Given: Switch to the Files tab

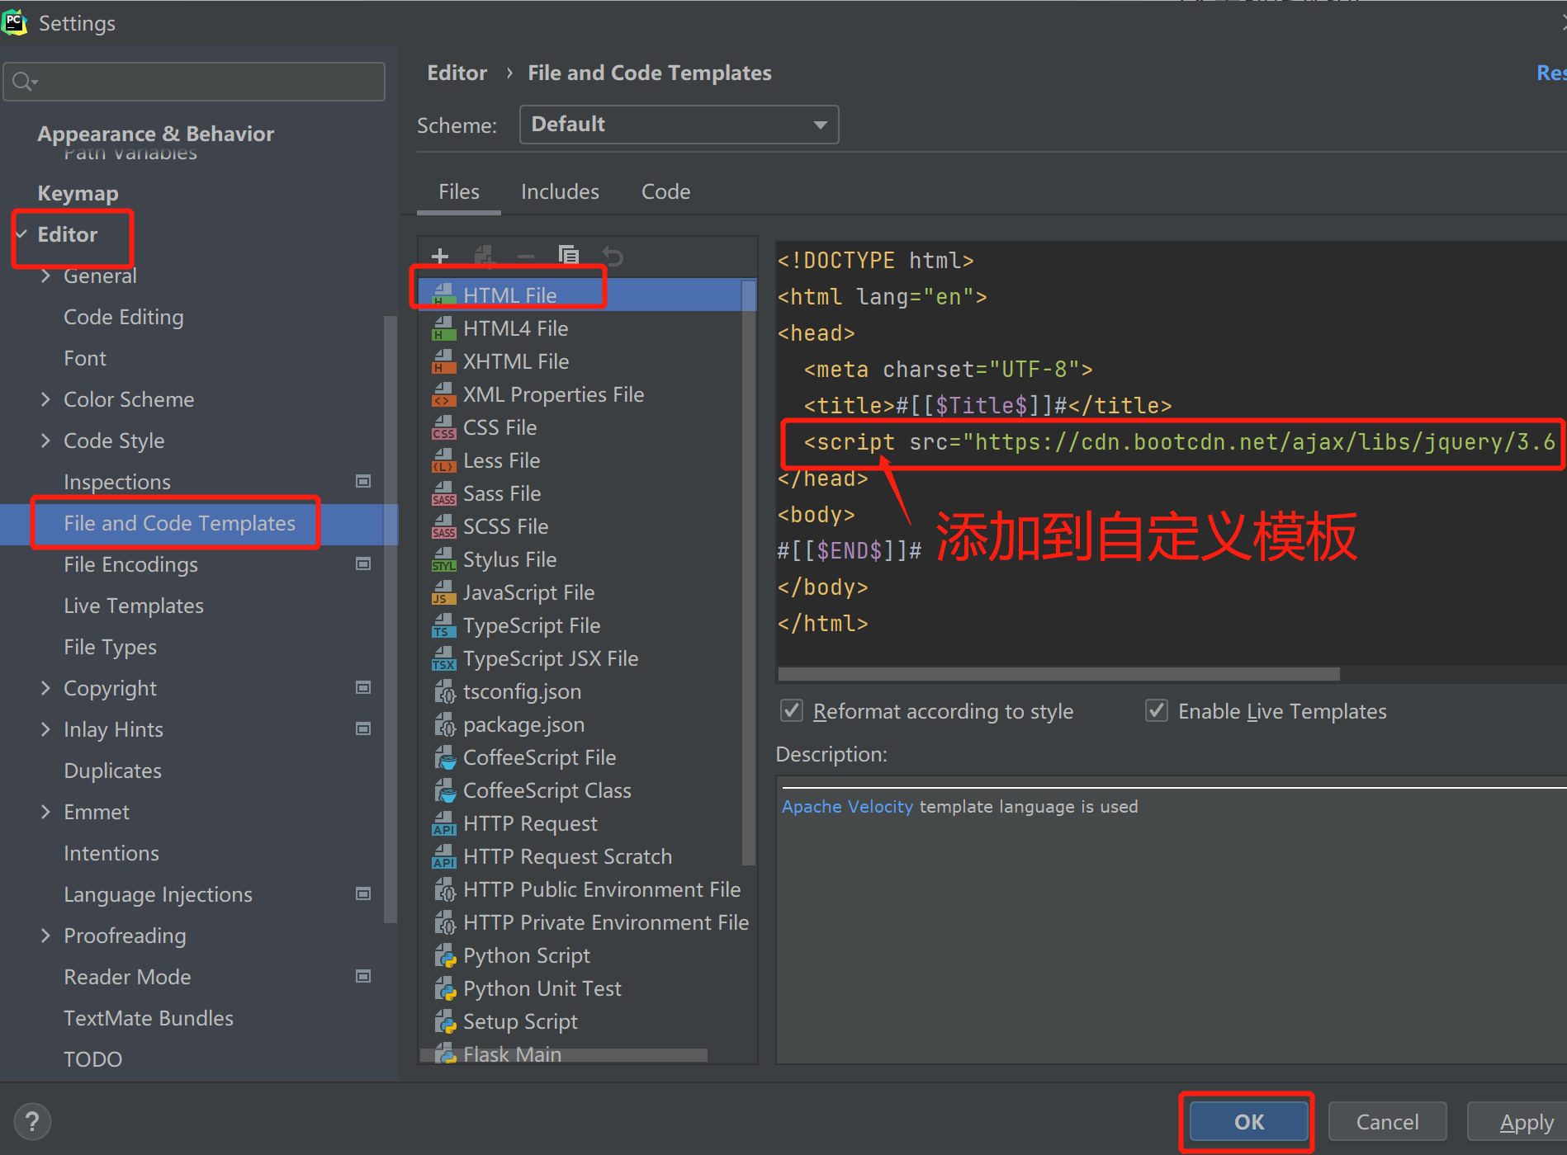Looking at the screenshot, I should tap(459, 192).
